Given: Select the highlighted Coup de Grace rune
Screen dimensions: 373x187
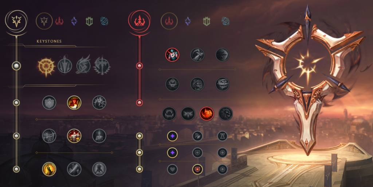Looking at the screenshot, I should (x=49, y=169).
